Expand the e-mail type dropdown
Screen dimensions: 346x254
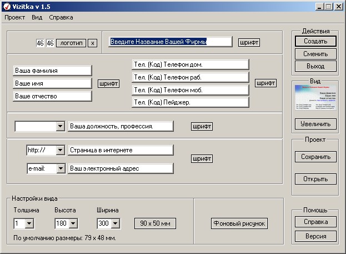pyautogui.click(x=60, y=168)
